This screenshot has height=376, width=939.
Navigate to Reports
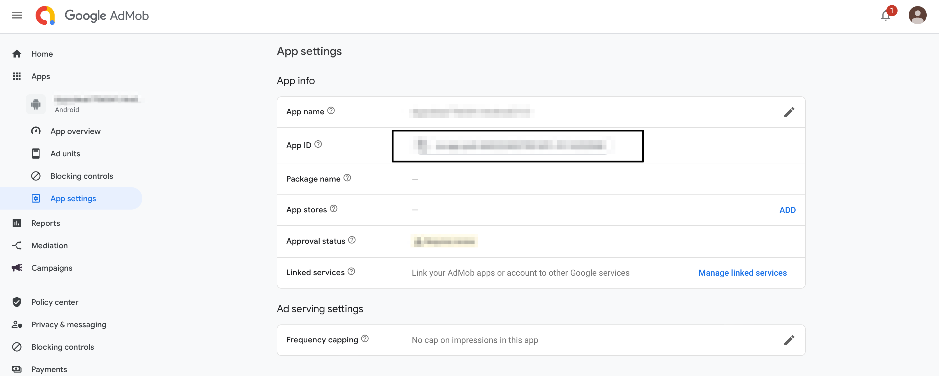(45, 223)
